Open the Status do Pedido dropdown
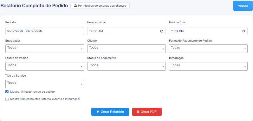 point(45,66)
